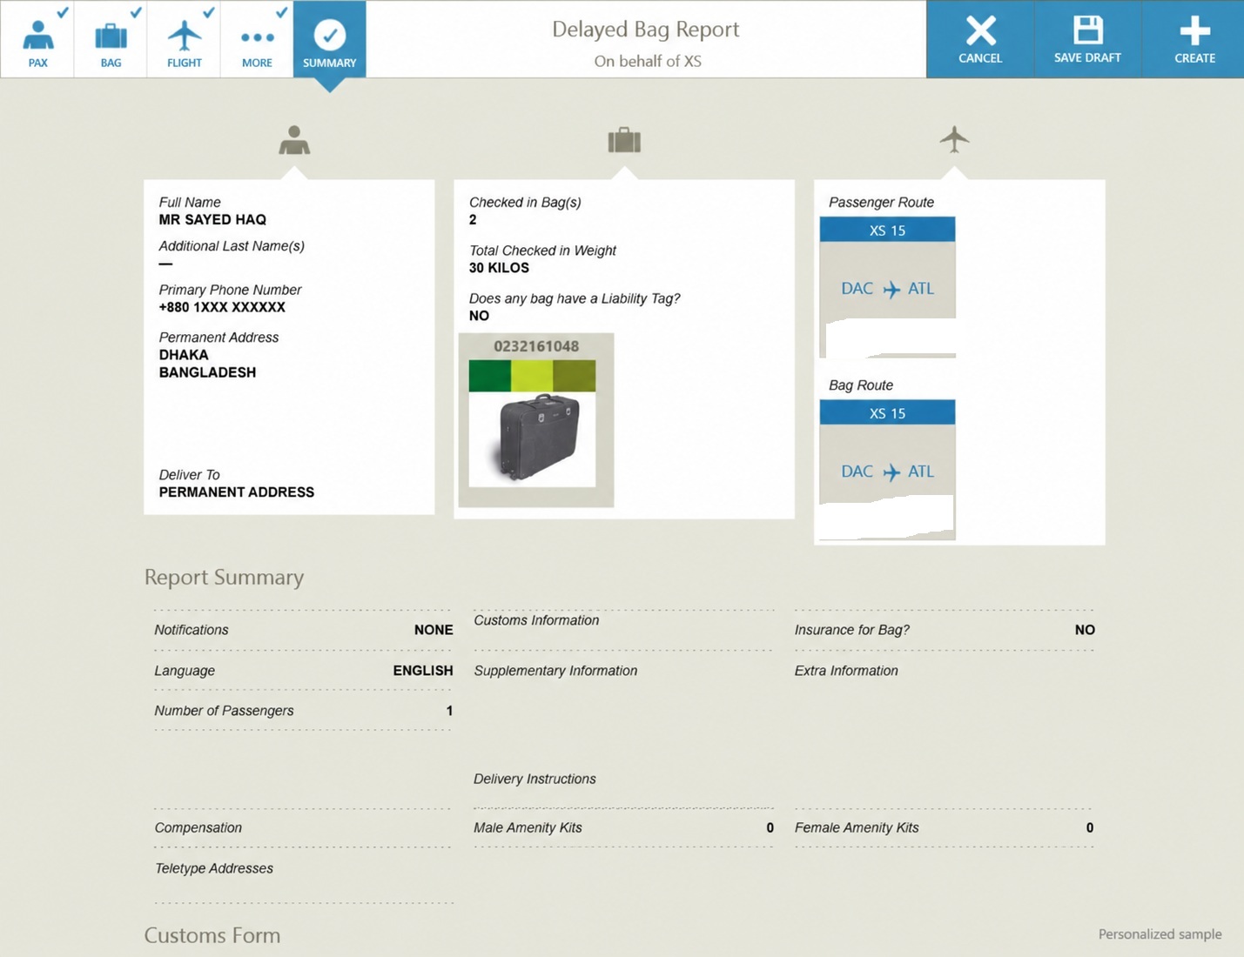Open the BAG step tab
This screenshot has height=957, width=1244.
111,39
